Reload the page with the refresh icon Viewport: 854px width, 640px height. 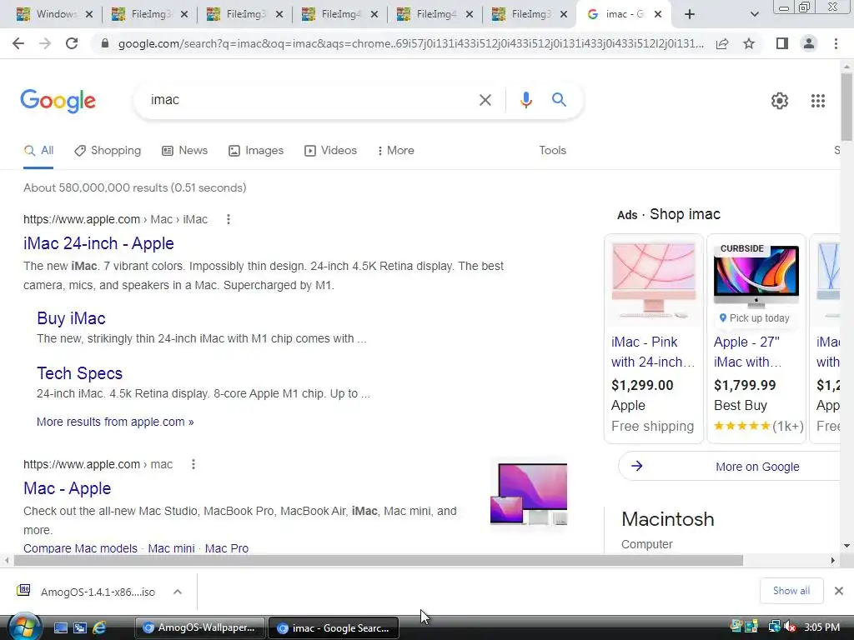tap(72, 43)
